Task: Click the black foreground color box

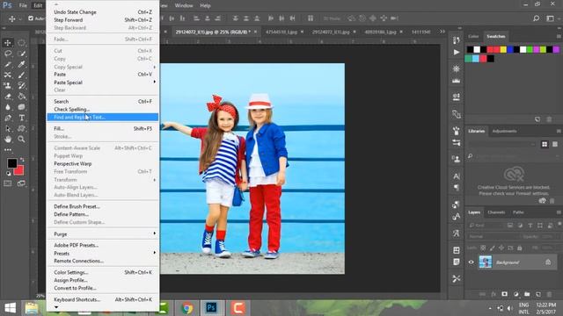Action: [11, 163]
